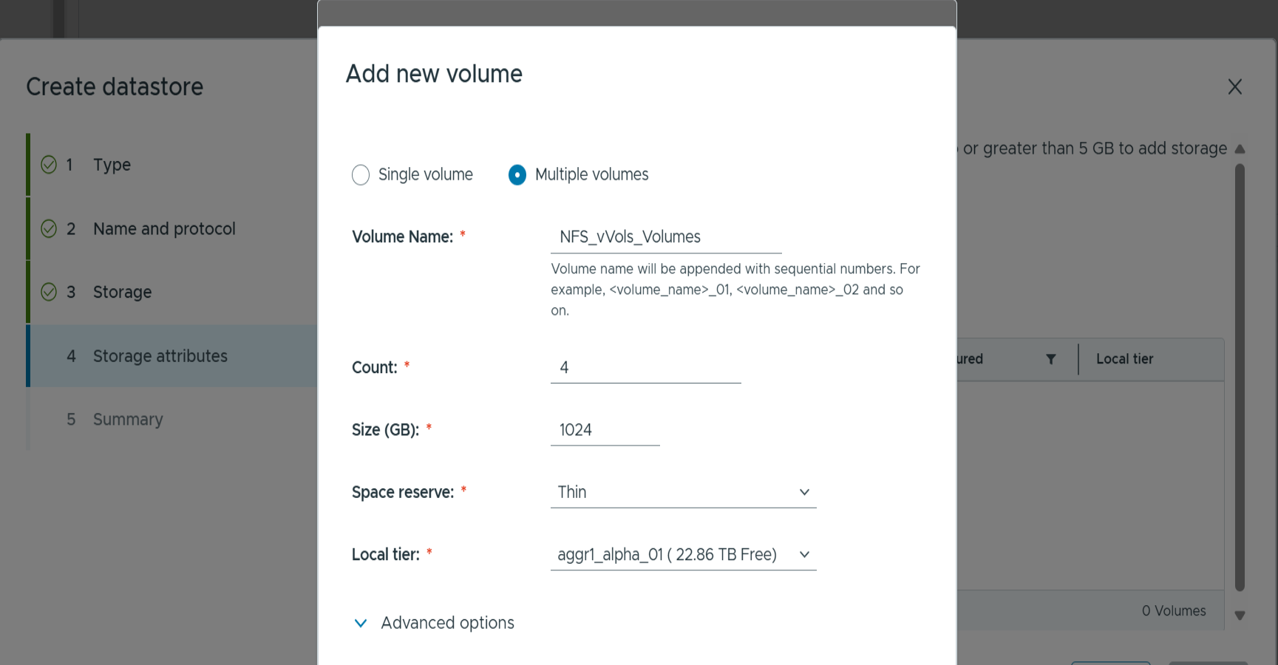The image size is (1278, 665).
Task: Select the Storage attributes step
Action: coord(160,356)
